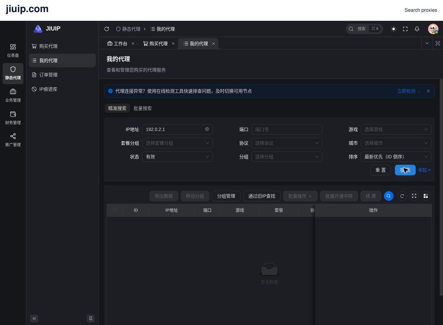The width and height of the screenshot is (443, 325).
Task: Enter fullscreen using the header icon
Action: click(x=405, y=29)
